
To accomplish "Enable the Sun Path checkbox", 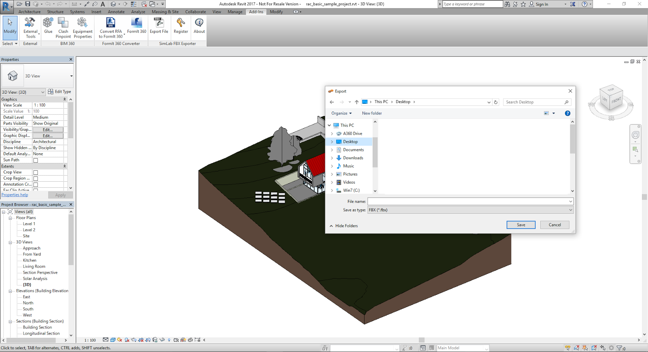I will click(x=36, y=160).
